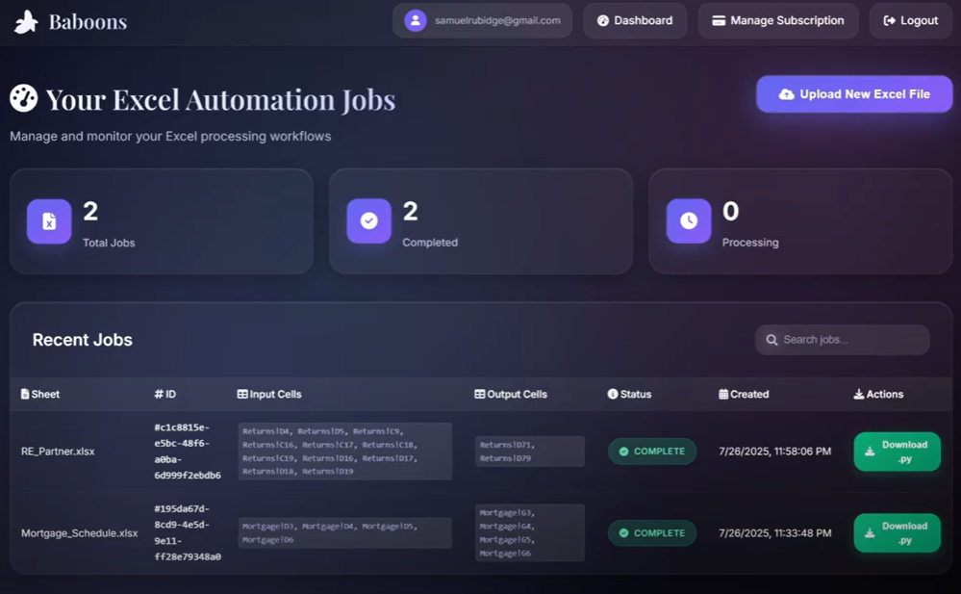The height and width of the screenshot is (594, 961).
Task: Click the Recent Jobs heading
Action: (x=82, y=339)
